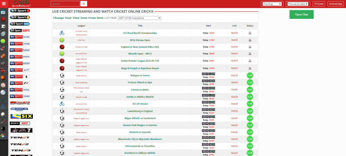
Task: Open PTV Sports channel logo
Action: [x=20, y=103]
